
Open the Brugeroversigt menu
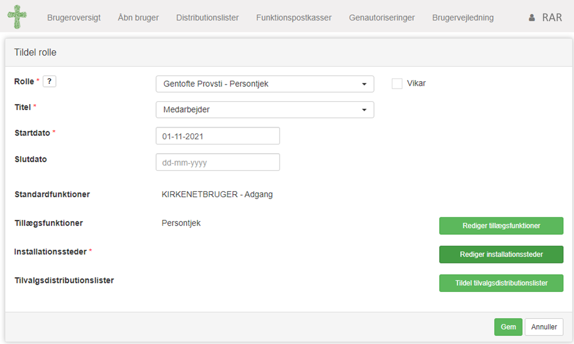(74, 18)
